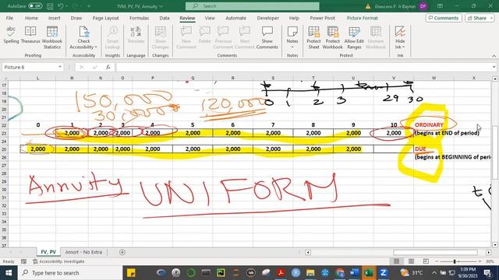Image resolution: width=499 pixels, height=280 pixels.
Task: Click the Share button
Action: [x=480, y=18]
